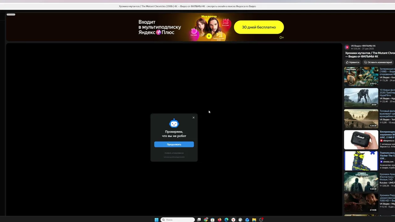Open taskbar icon with red notification dot

pyautogui.click(x=261, y=220)
